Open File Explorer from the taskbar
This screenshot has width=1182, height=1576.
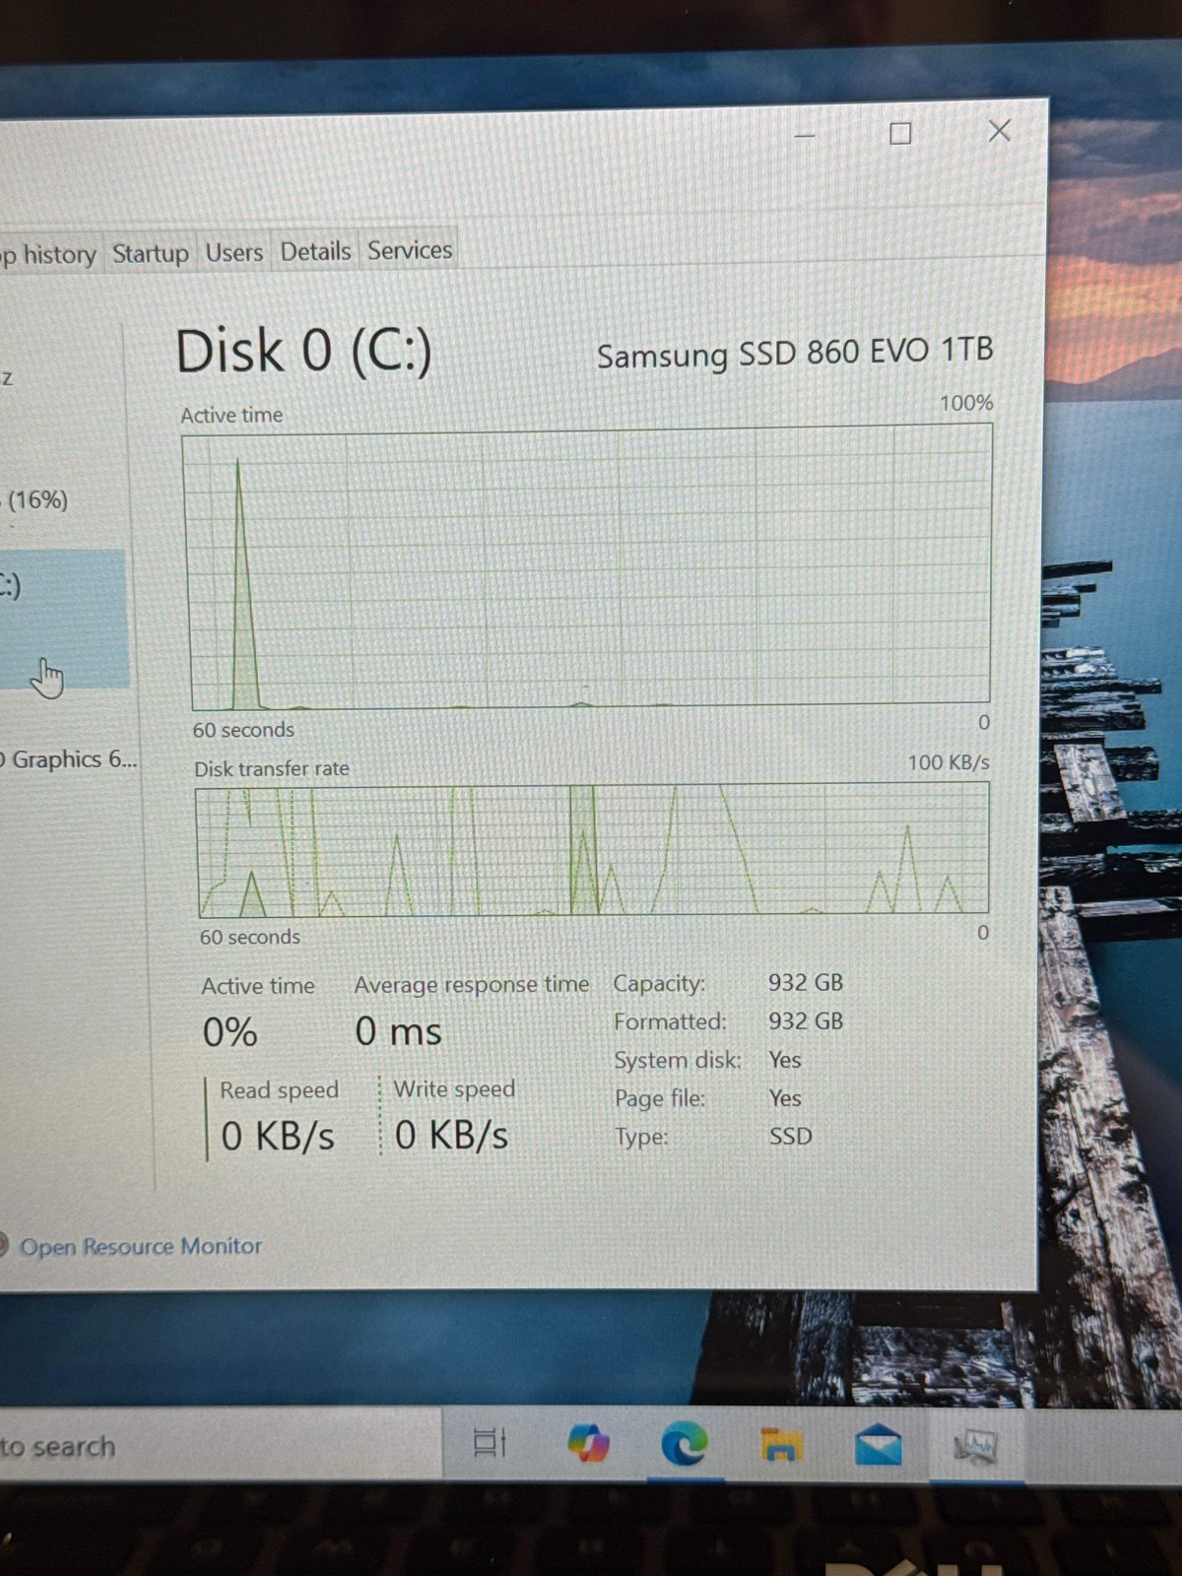click(780, 1445)
